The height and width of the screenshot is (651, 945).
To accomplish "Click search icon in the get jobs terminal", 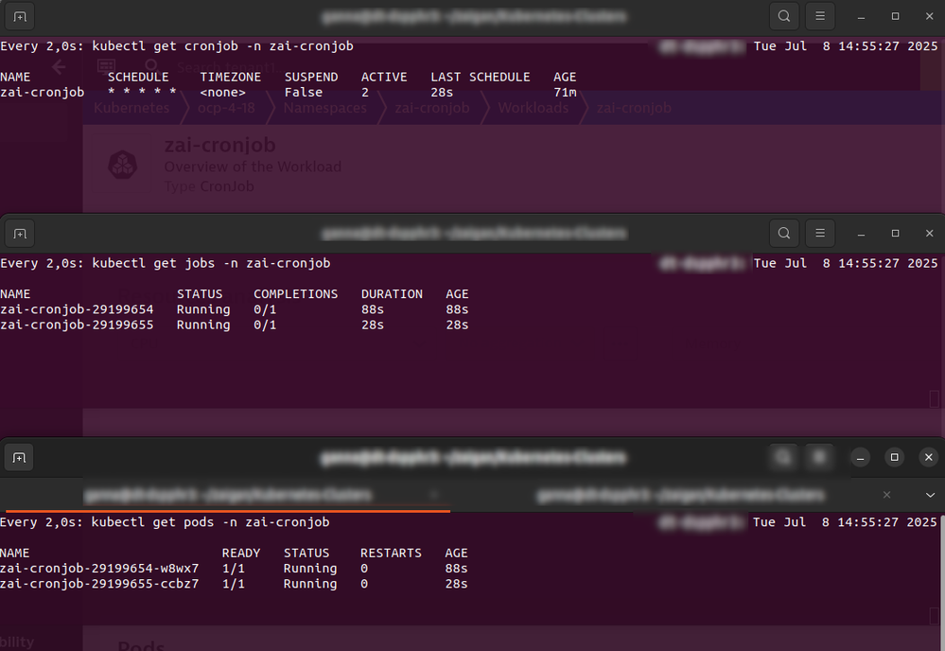I will (x=784, y=233).
